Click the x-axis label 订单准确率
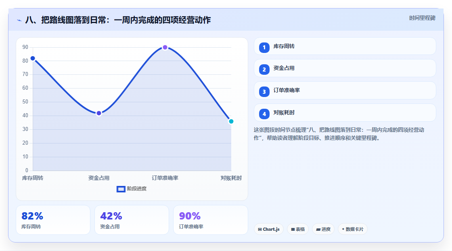The height and width of the screenshot is (251, 452). [165, 178]
